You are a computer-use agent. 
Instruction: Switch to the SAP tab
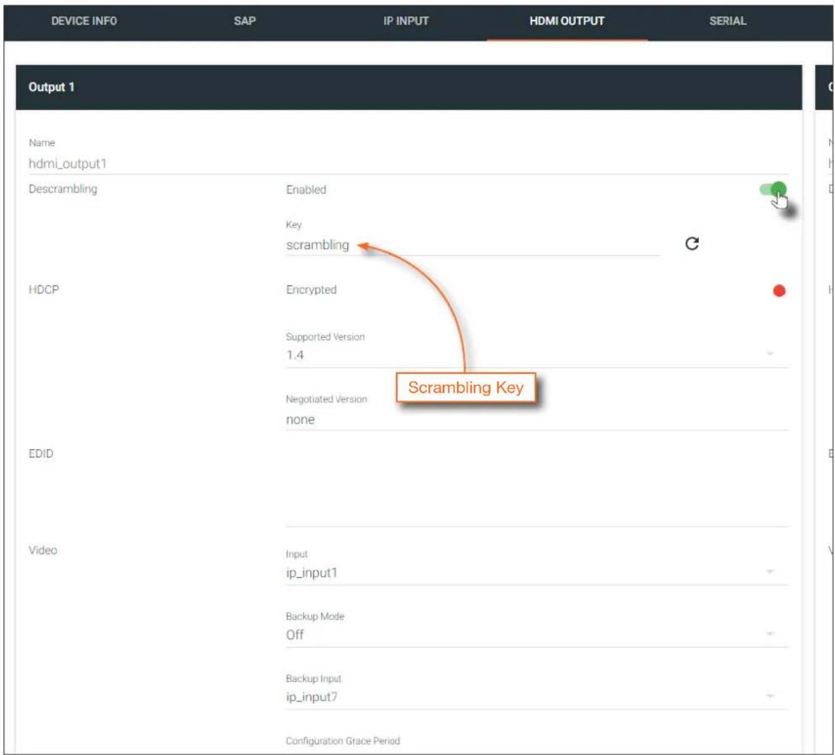coord(245,21)
